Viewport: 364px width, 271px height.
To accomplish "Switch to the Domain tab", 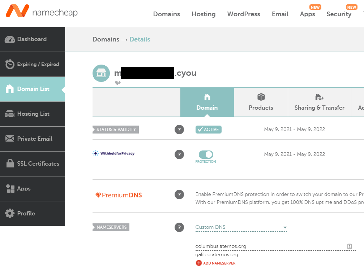I will tap(207, 102).
